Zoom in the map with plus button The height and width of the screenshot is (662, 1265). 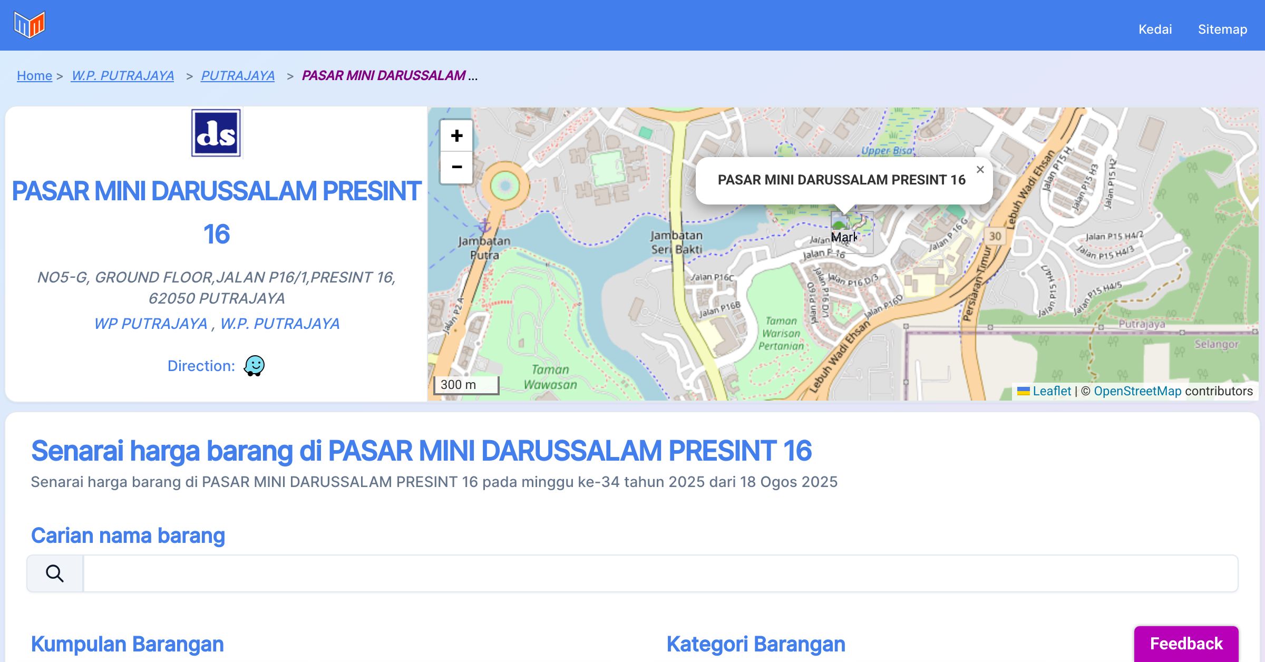[456, 136]
